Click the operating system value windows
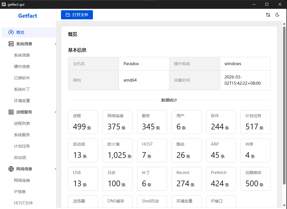Viewport: 287px width, 209px height. [x=233, y=64]
